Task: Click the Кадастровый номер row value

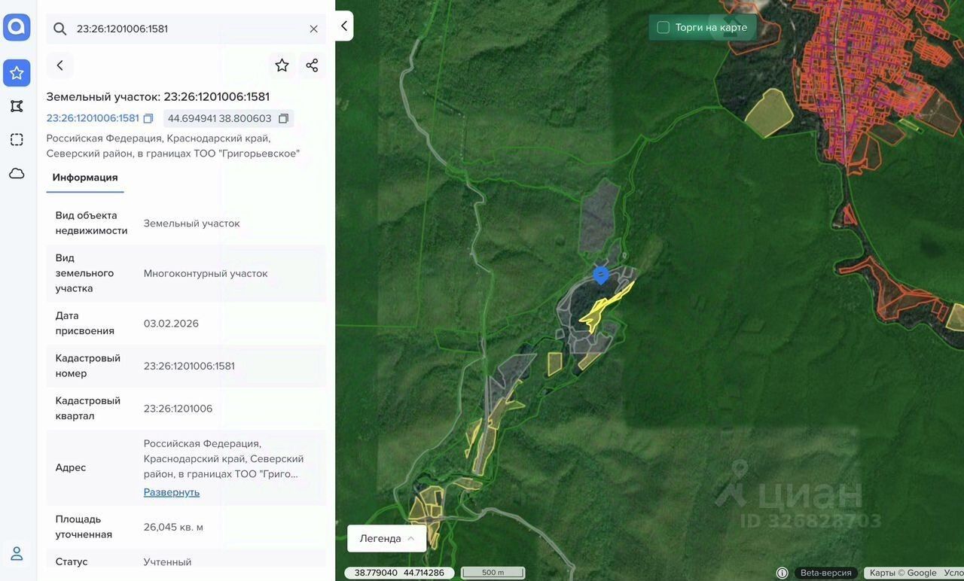Action: pyautogui.click(x=189, y=366)
